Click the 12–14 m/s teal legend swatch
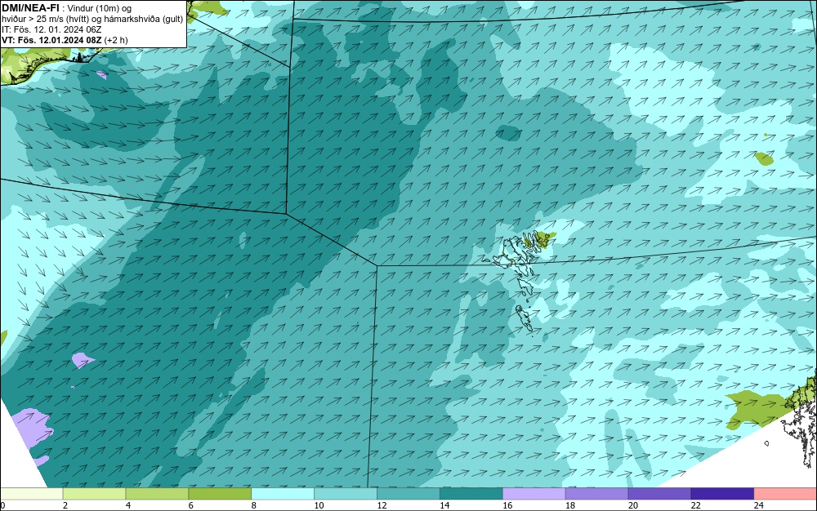Image resolution: width=817 pixels, height=511 pixels. click(x=408, y=494)
